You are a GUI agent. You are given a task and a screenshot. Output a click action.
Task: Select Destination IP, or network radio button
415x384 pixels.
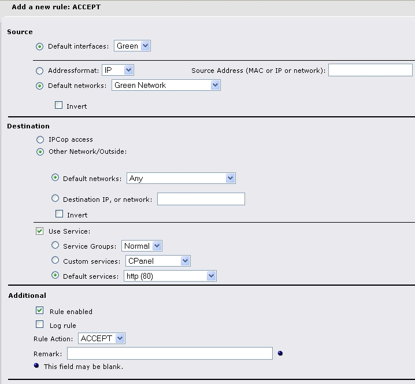pyautogui.click(x=55, y=198)
